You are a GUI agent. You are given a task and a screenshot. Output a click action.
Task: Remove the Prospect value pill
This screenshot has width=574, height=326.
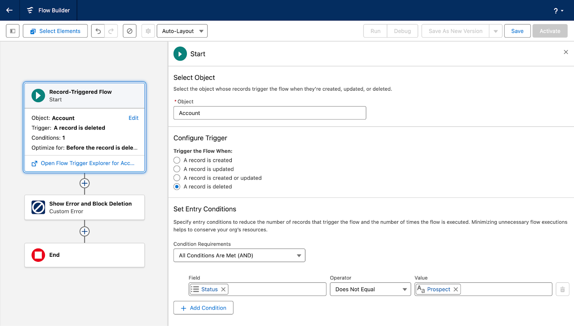tap(456, 289)
